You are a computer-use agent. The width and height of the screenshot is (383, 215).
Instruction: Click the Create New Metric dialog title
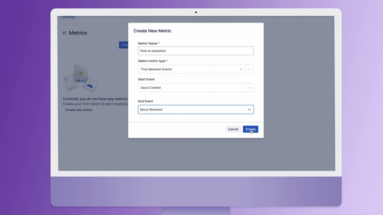[x=152, y=31]
